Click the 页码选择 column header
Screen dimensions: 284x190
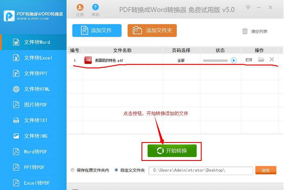[x=181, y=50]
